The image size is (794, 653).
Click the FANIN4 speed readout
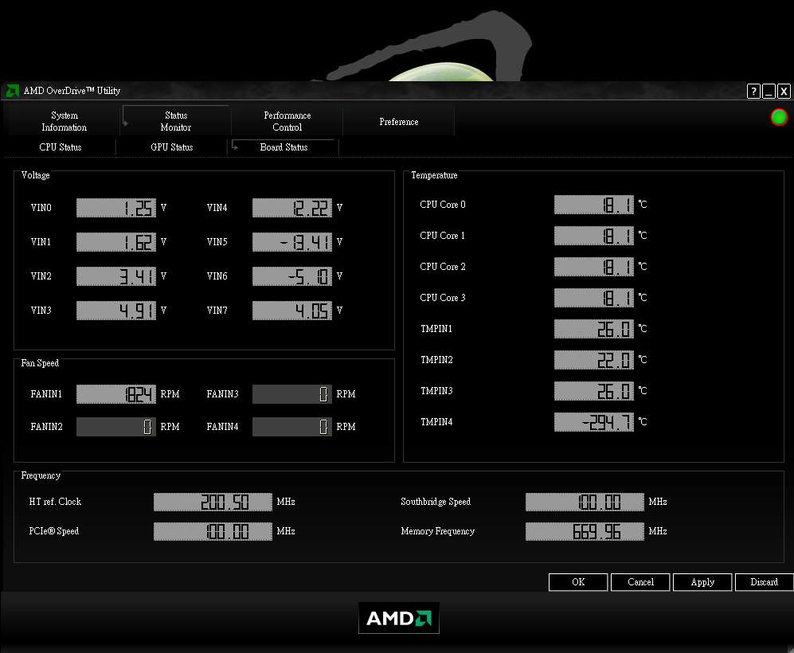292,427
